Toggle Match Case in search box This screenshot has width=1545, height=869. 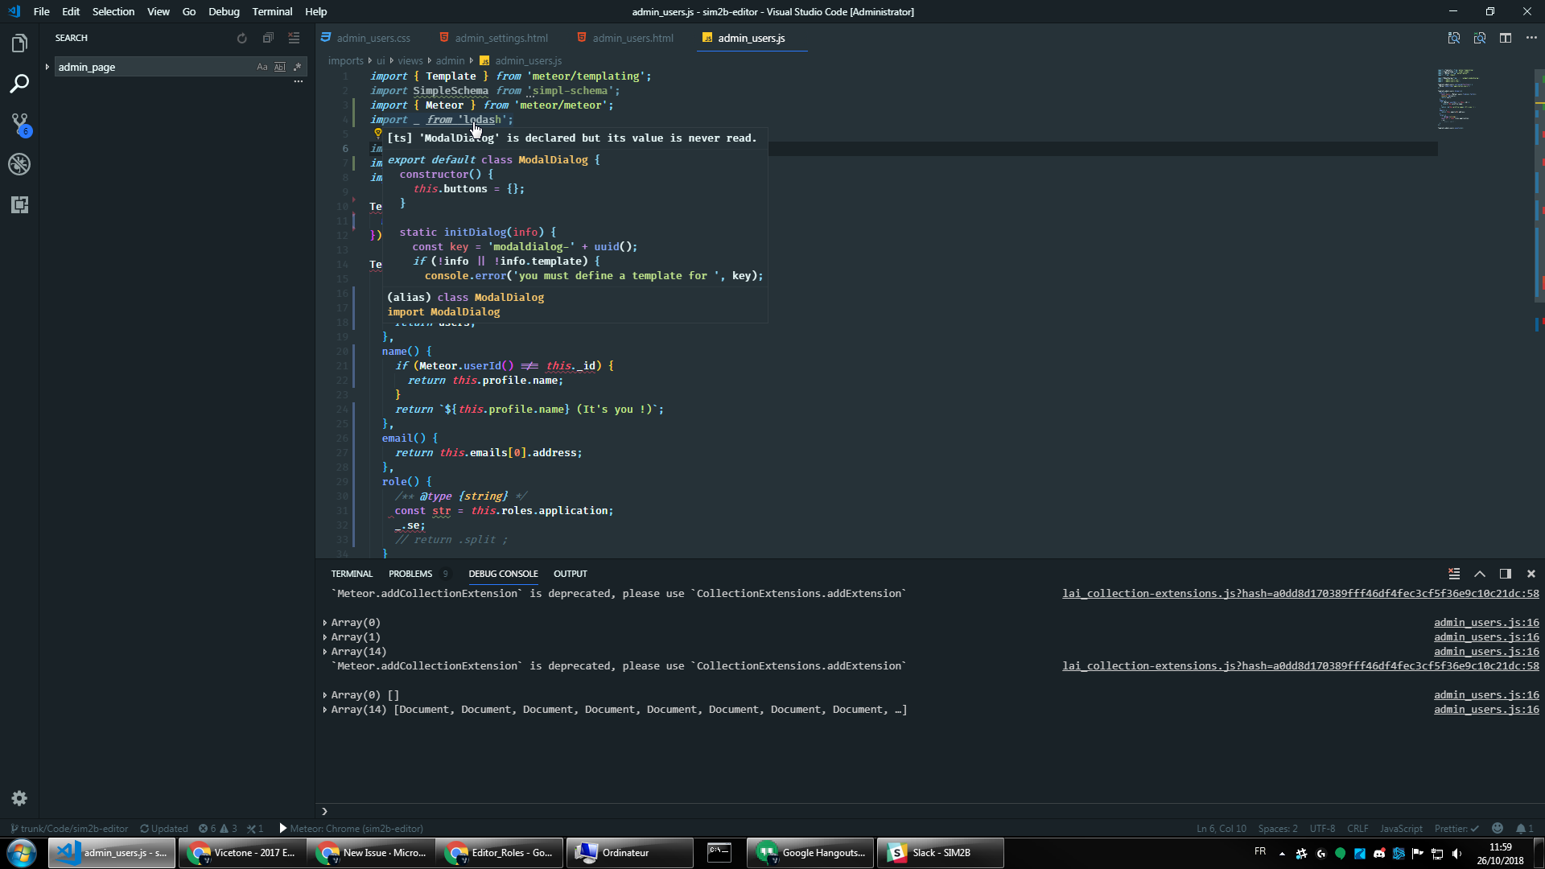click(x=262, y=67)
